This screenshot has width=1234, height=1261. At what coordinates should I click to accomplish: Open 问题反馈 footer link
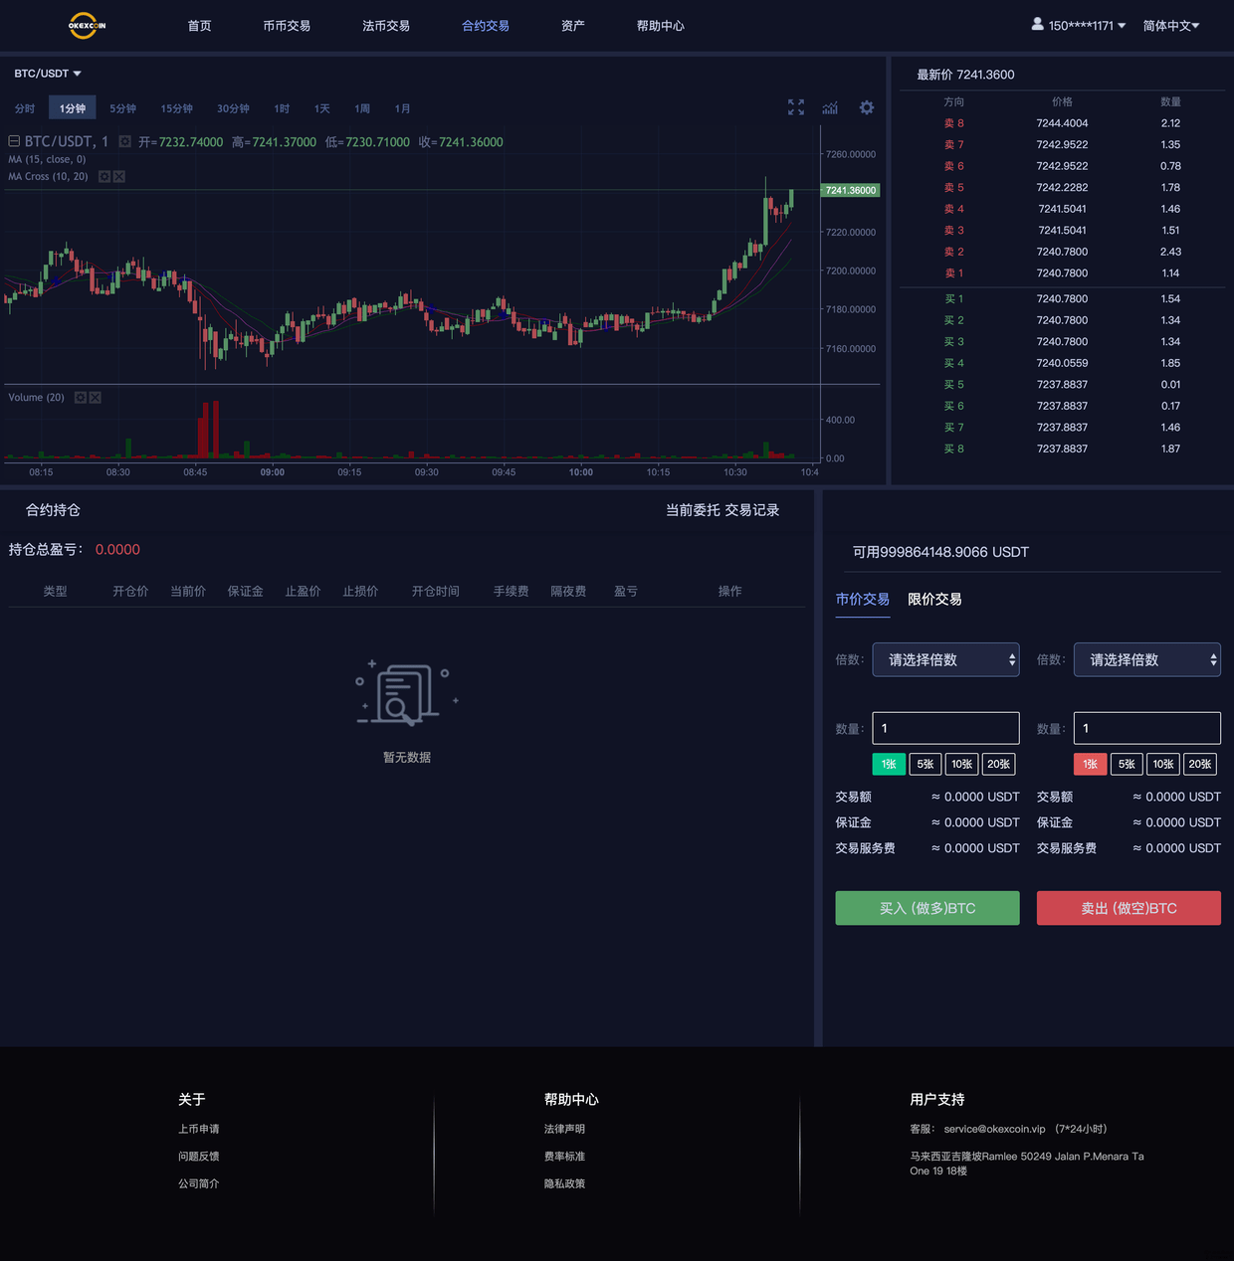199,1157
